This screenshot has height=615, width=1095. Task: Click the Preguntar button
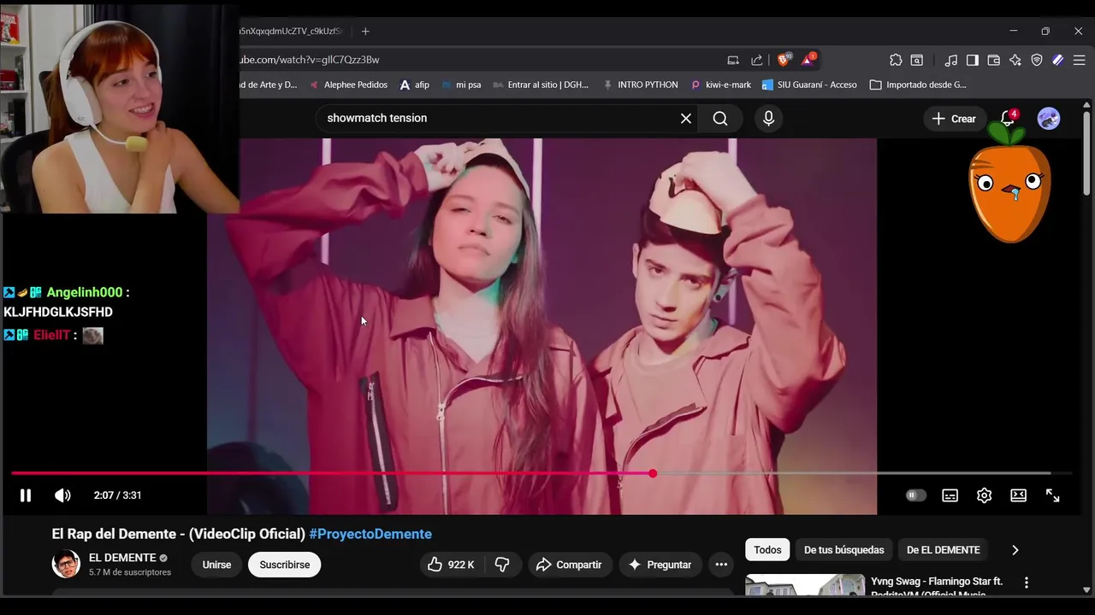tap(660, 565)
